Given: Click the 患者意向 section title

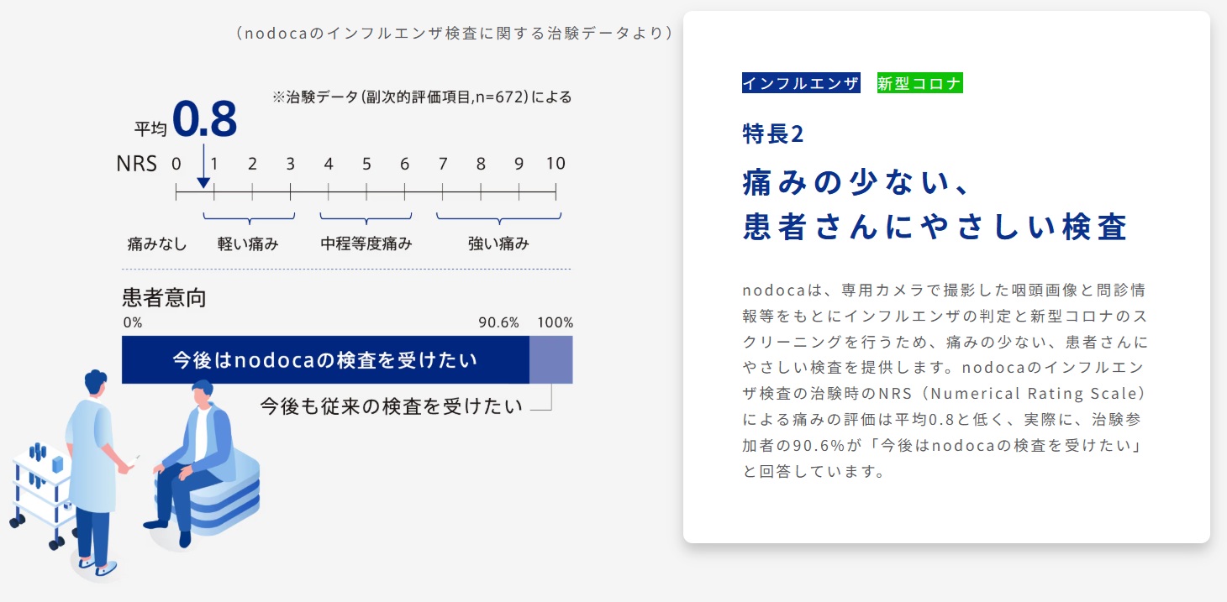Looking at the screenshot, I should tap(164, 297).
